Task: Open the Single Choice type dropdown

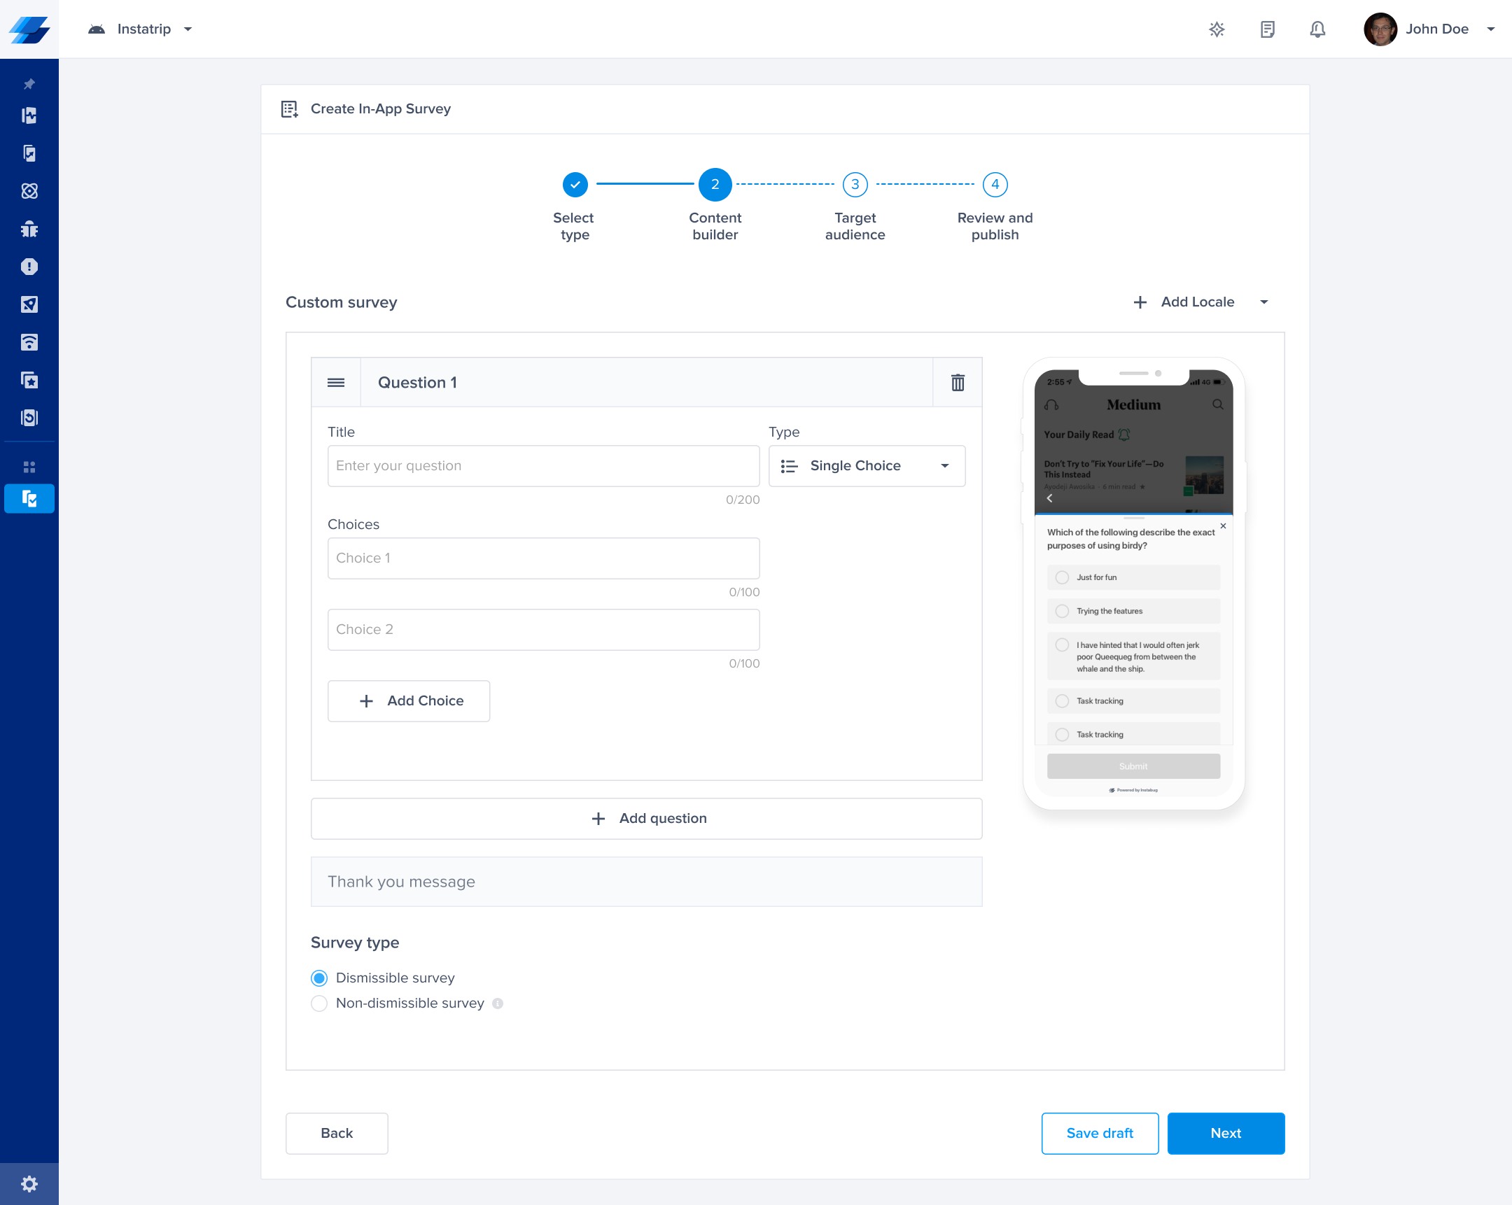Action: [x=866, y=465]
